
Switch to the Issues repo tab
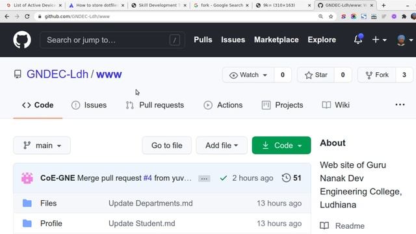click(89, 105)
